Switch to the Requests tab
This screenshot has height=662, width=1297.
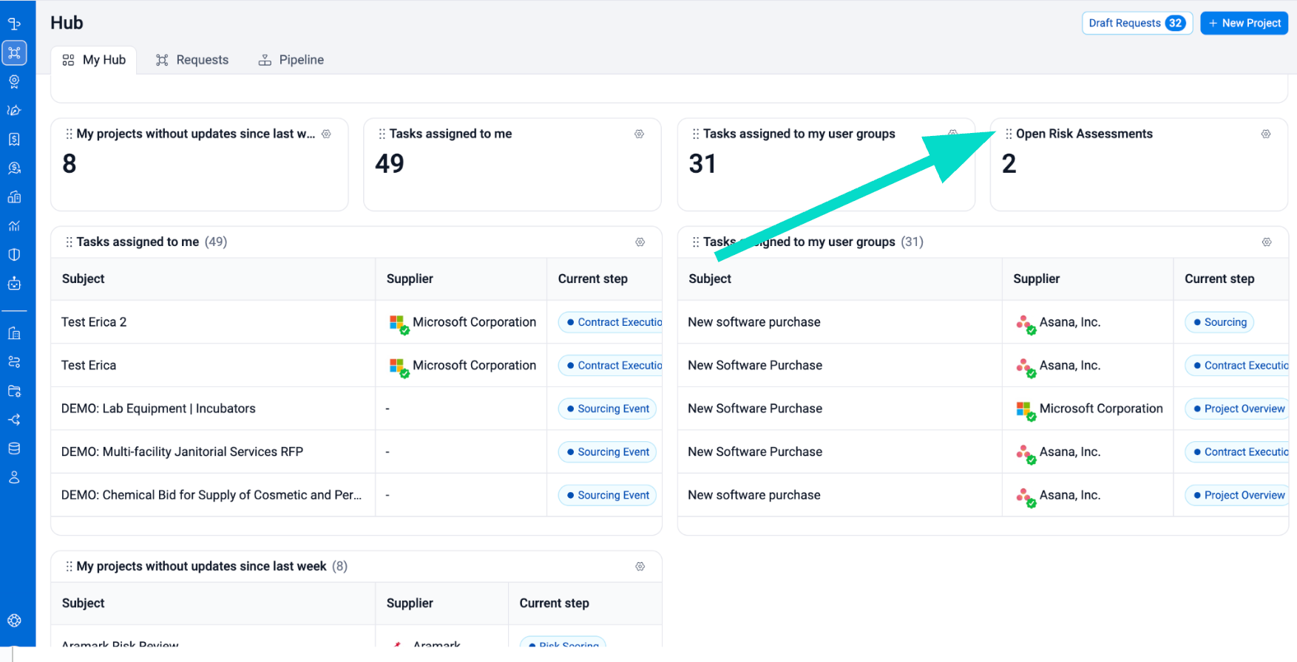(192, 60)
